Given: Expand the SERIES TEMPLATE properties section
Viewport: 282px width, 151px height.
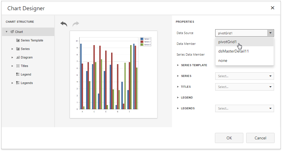Looking at the screenshot, I should [x=178, y=65].
